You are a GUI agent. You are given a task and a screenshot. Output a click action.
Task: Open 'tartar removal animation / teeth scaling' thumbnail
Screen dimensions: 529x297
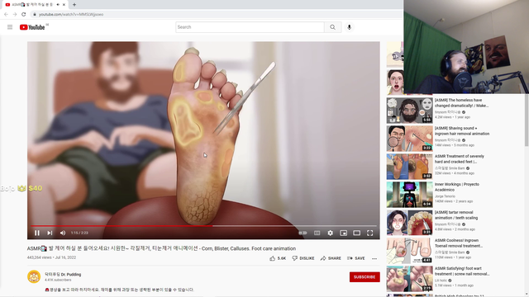(409, 223)
